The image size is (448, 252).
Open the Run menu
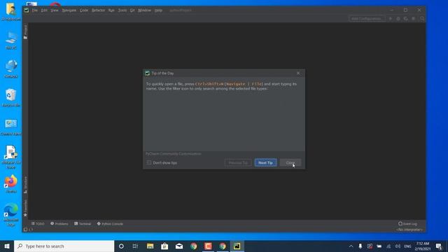pyautogui.click(x=111, y=10)
